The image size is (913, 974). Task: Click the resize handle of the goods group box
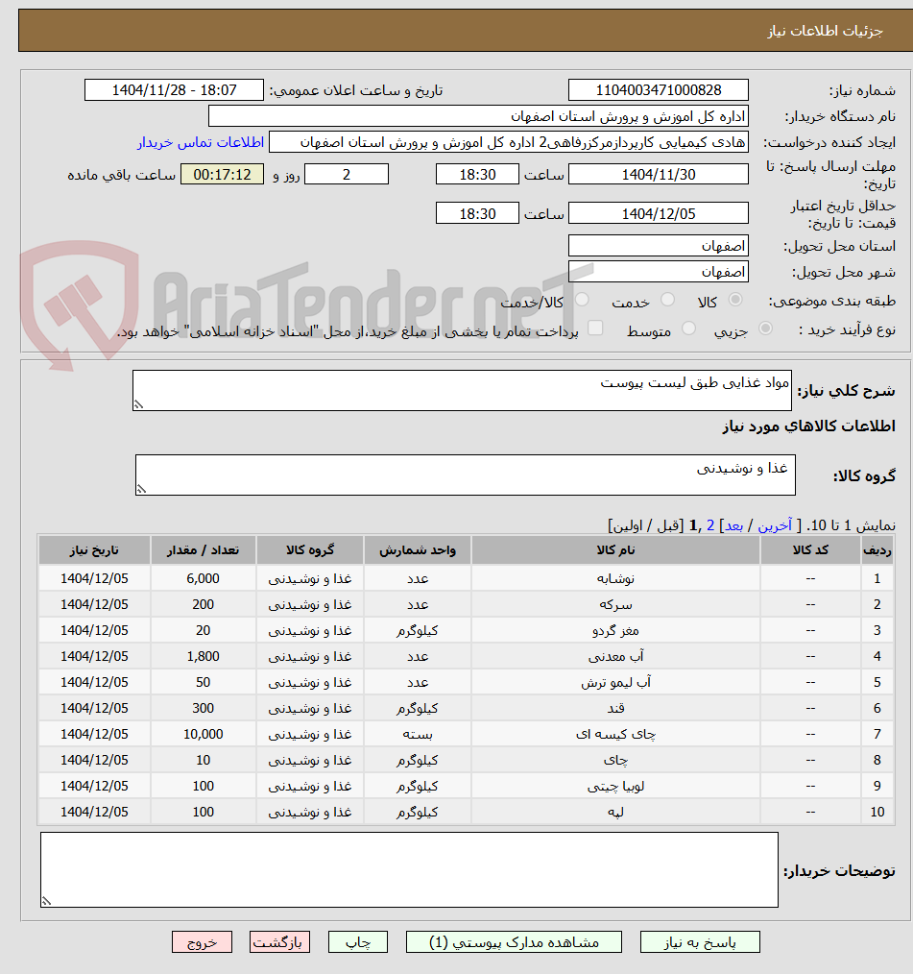click(141, 490)
